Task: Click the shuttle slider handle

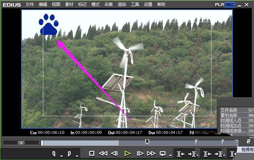Action: [21, 143]
